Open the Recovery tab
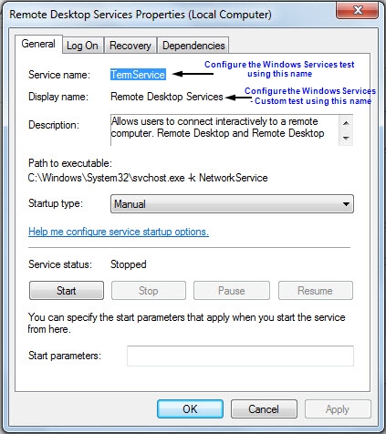The height and width of the screenshot is (434, 386). point(130,46)
